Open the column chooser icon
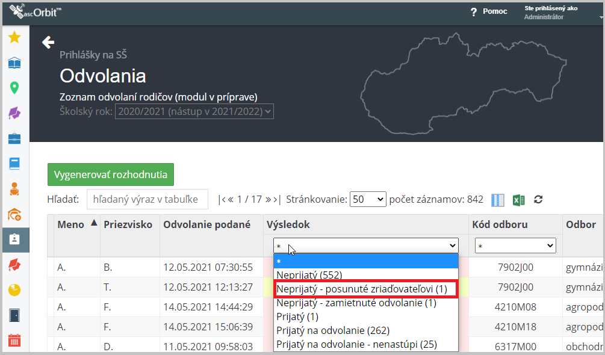 (x=498, y=200)
